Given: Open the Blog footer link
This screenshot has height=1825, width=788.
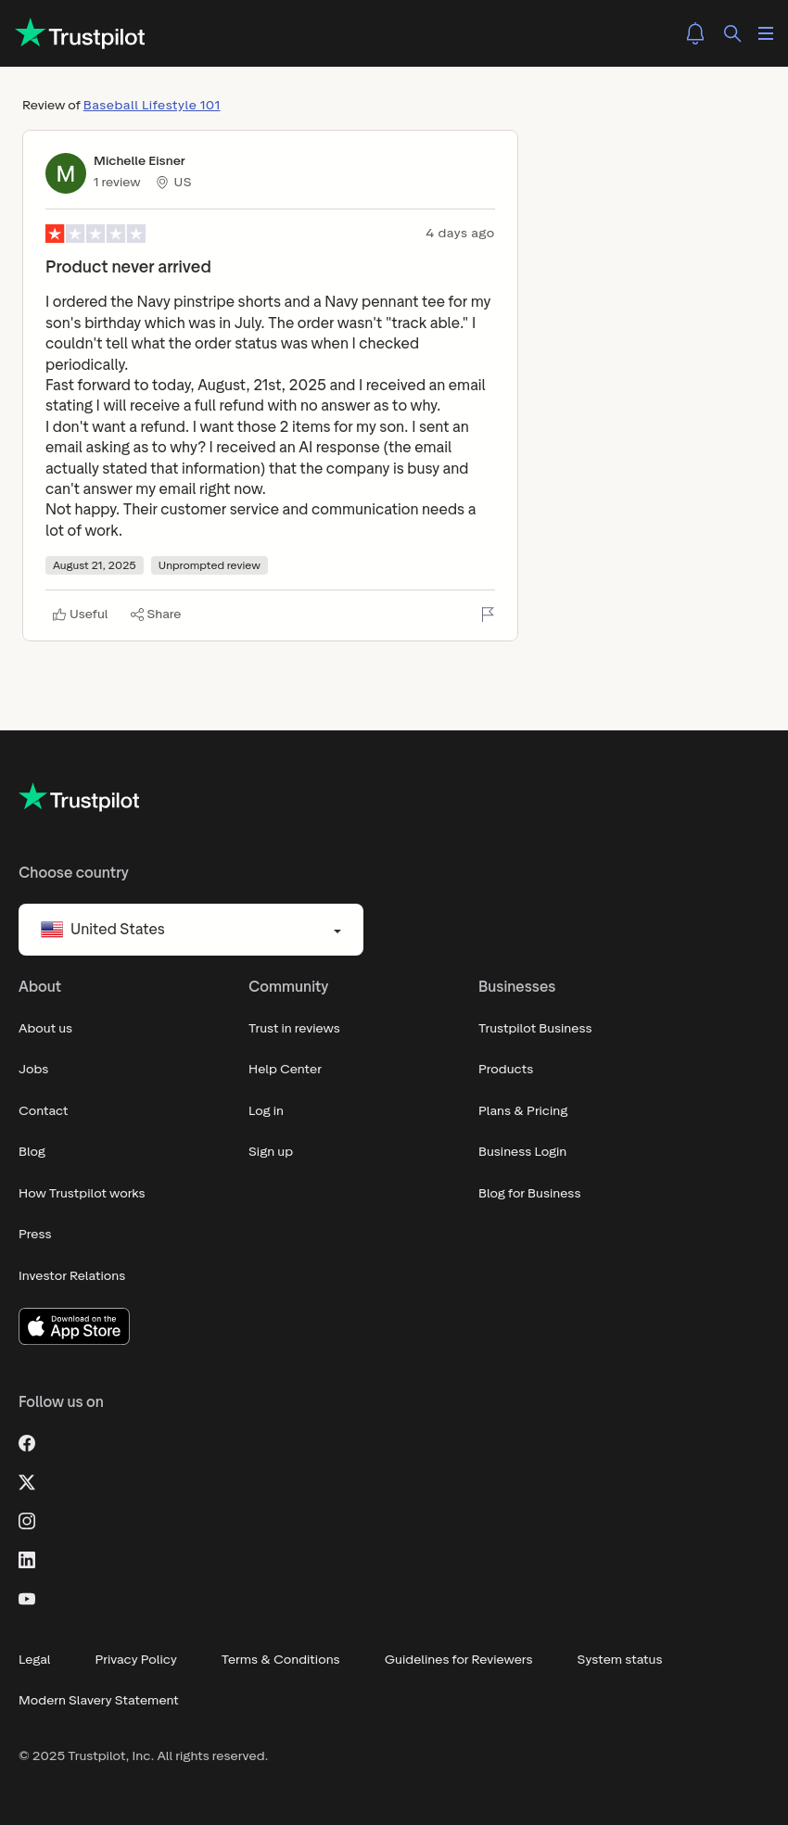Looking at the screenshot, I should point(32,1152).
